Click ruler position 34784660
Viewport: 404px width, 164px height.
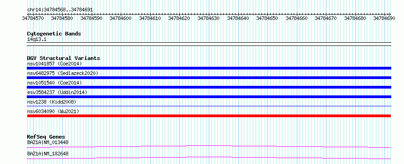[296, 18]
